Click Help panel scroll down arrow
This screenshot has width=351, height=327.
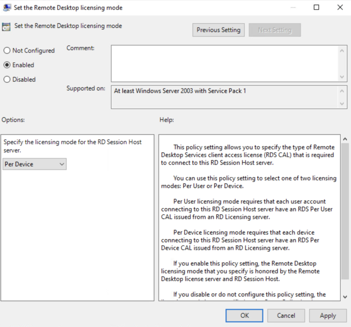345,297
